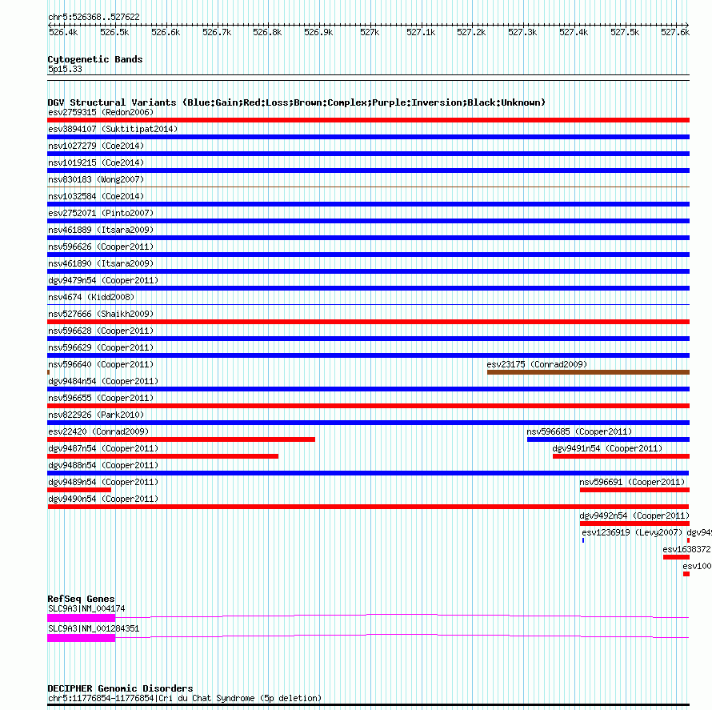712x710 pixels.
Task: Click the SLC9A3|NM_004174 magenta exon block
Action: (x=82, y=618)
